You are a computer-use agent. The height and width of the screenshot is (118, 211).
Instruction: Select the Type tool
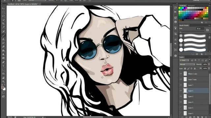(x=3, y=66)
